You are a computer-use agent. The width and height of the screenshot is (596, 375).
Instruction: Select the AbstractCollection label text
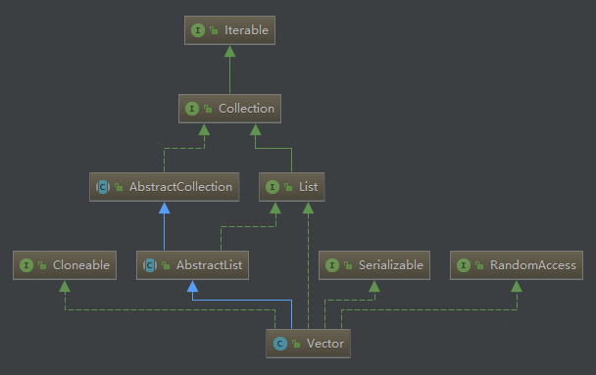pyautogui.click(x=180, y=187)
